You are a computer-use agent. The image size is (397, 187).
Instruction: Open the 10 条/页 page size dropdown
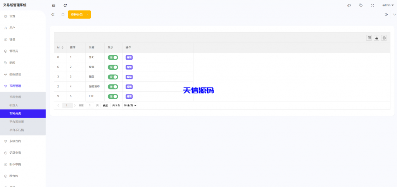point(129,105)
